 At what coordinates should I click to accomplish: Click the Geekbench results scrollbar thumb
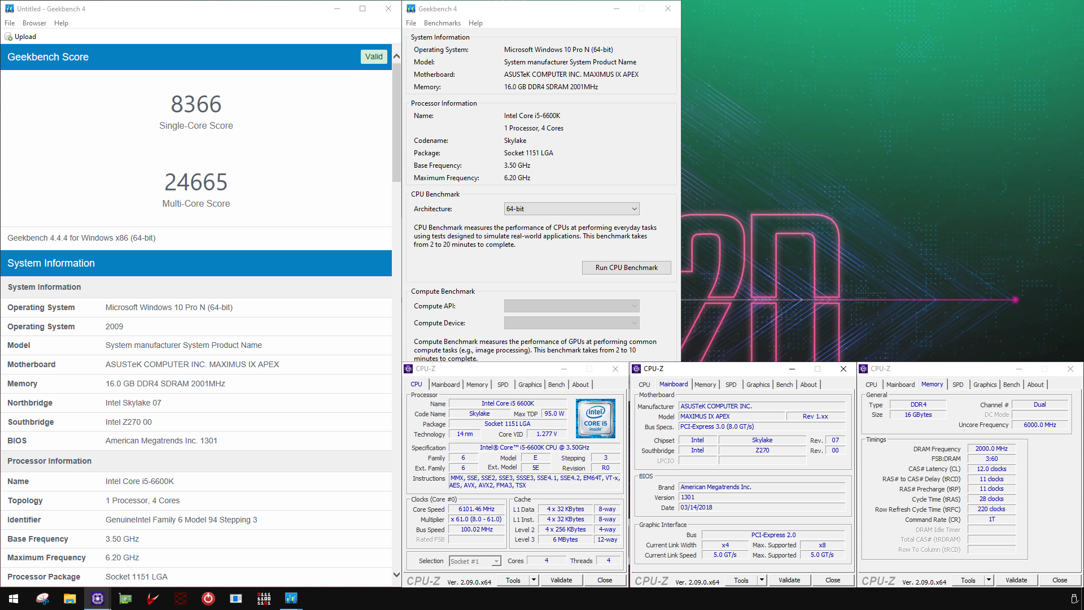[x=396, y=122]
